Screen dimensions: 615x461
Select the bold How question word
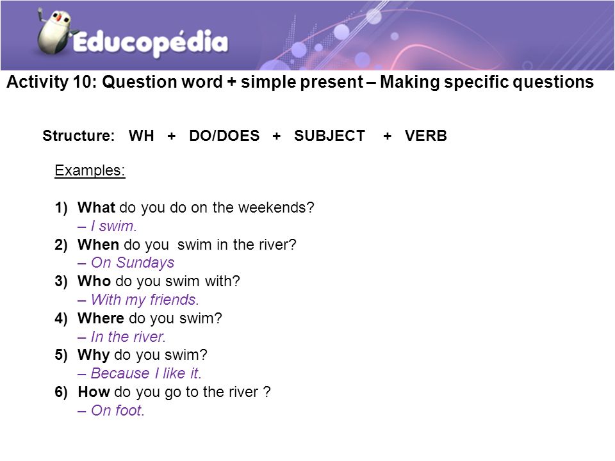[x=94, y=392]
